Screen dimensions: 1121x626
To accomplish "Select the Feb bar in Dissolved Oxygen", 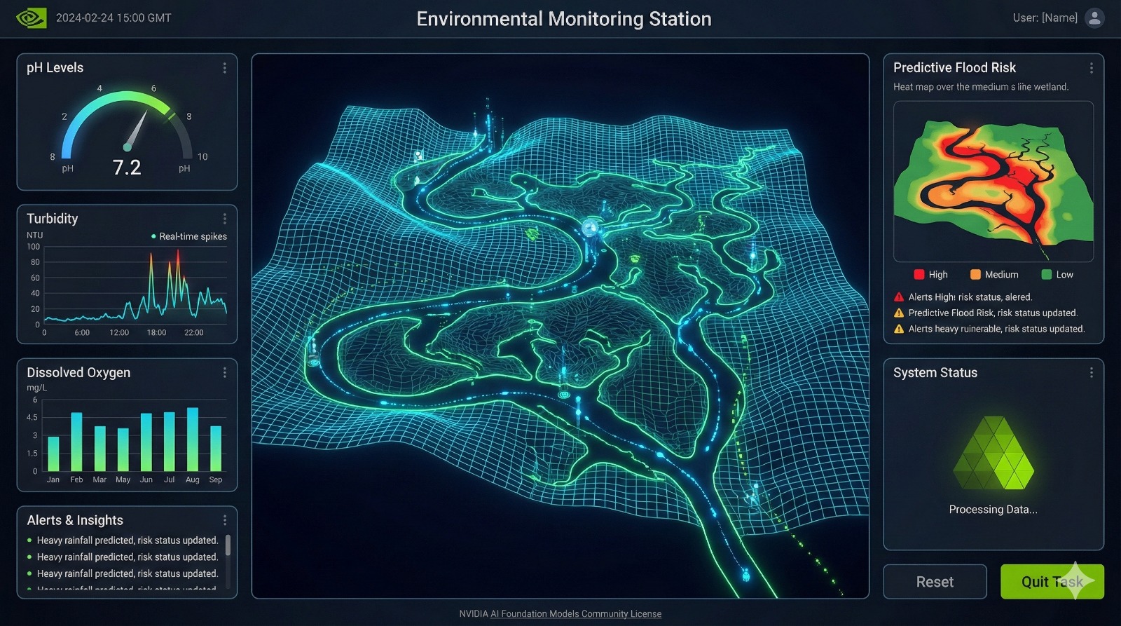I will [x=76, y=442].
